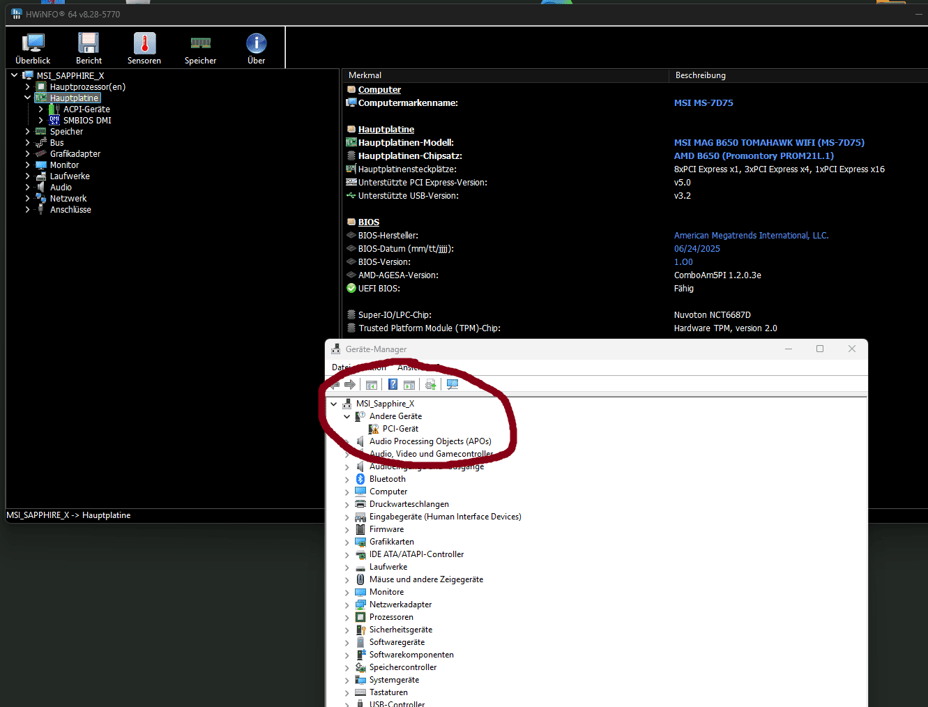The height and width of the screenshot is (707, 928).
Task: Open the Speicher memory tool in HWiNFO toolbar
Action: 200,49
